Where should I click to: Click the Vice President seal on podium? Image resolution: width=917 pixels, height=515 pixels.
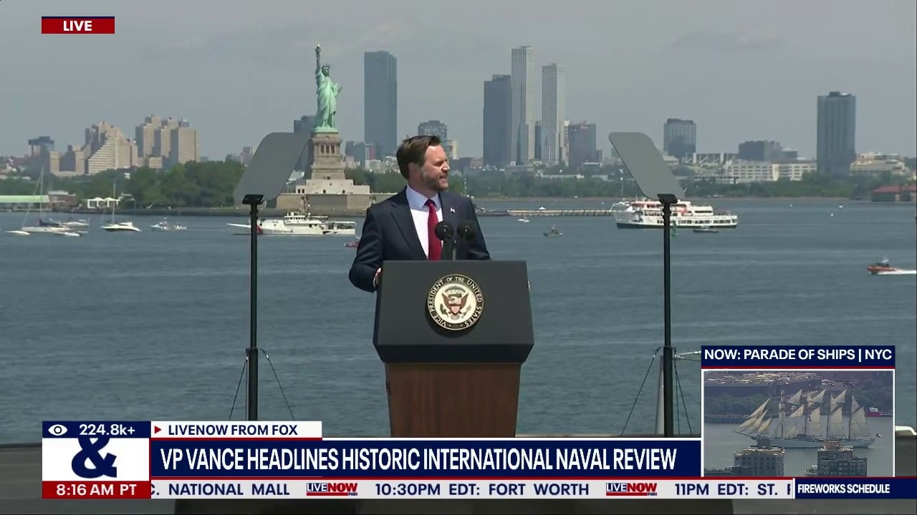click(454, 303)
